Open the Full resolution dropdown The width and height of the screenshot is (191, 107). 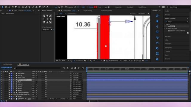coord(98,61)
